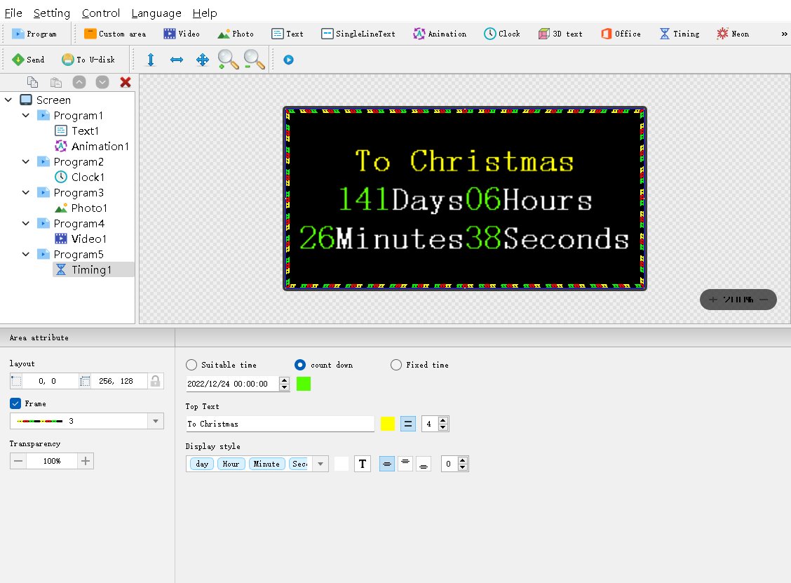Insert a 3D text area
Screen dimensions: 791x583
click(x=560, y=34)
